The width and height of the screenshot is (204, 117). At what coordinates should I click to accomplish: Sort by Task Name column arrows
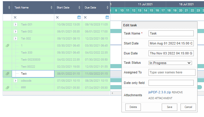point(52,8)
